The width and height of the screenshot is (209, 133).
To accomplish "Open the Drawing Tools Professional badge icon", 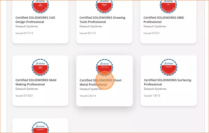I will 104,6.
